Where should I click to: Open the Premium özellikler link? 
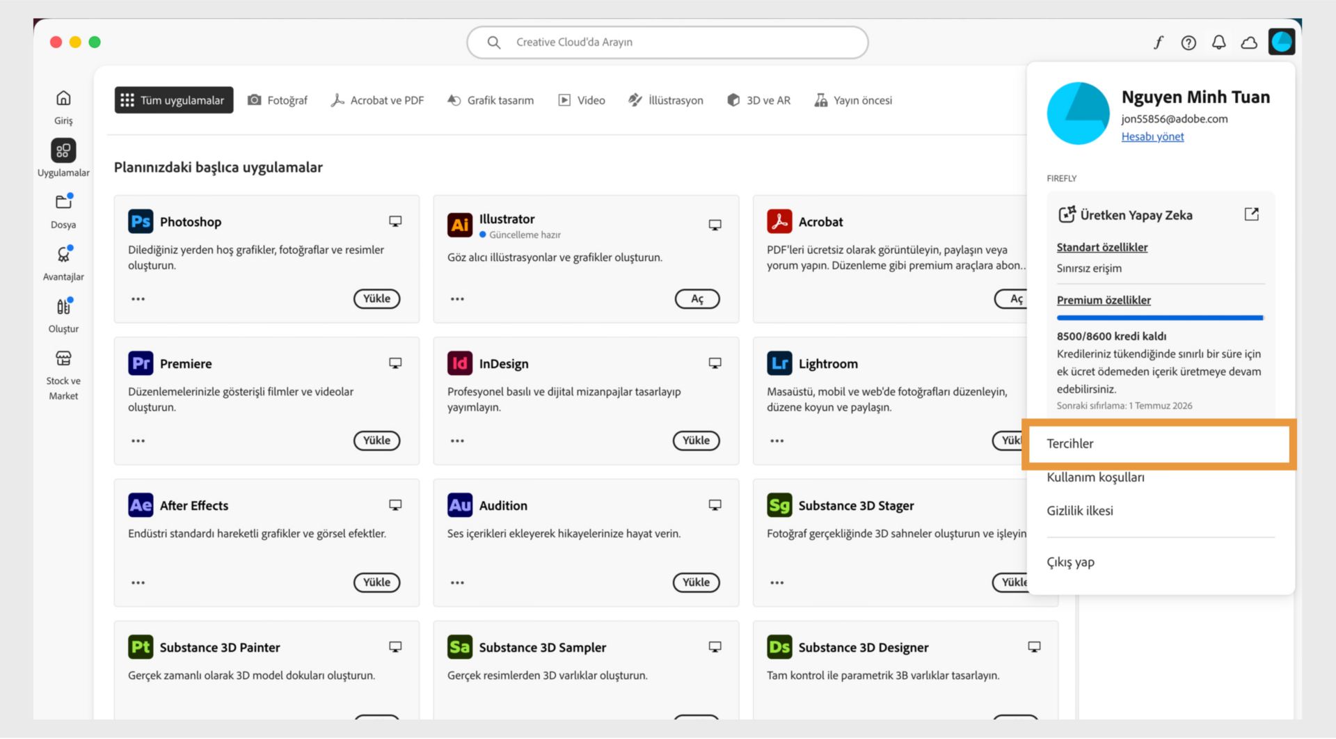[1104, 301]
